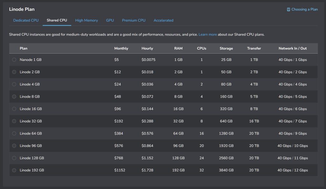Choose the Linode 32 GB radio button

14,121
